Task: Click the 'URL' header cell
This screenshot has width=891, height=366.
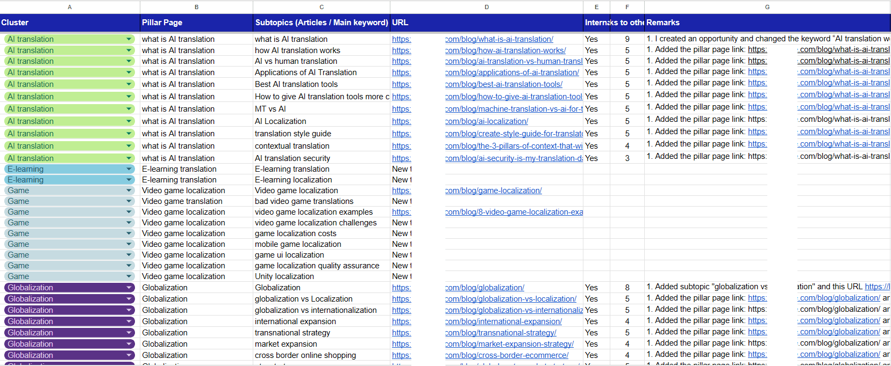Action: 487,23
